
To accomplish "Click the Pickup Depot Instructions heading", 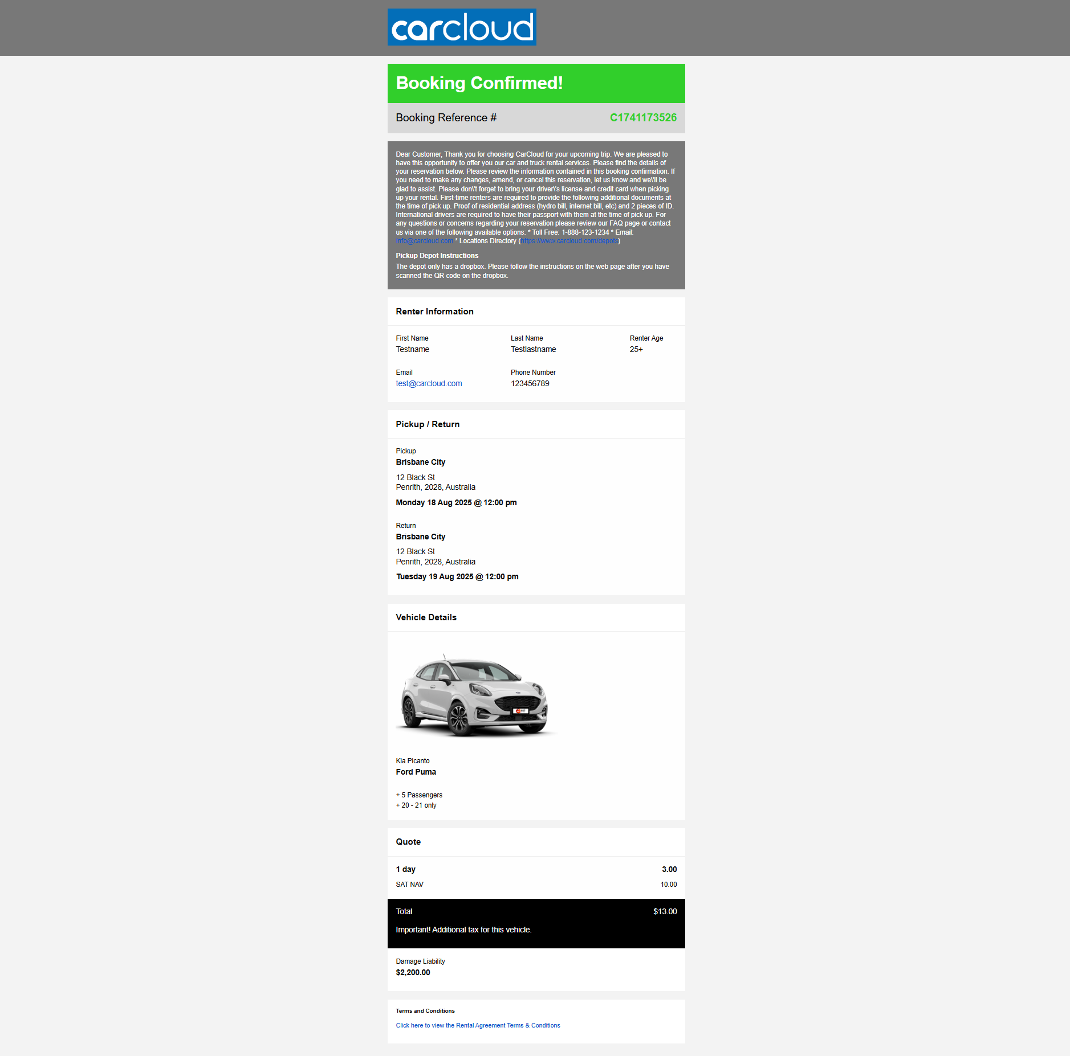I will tap(437, 256).
